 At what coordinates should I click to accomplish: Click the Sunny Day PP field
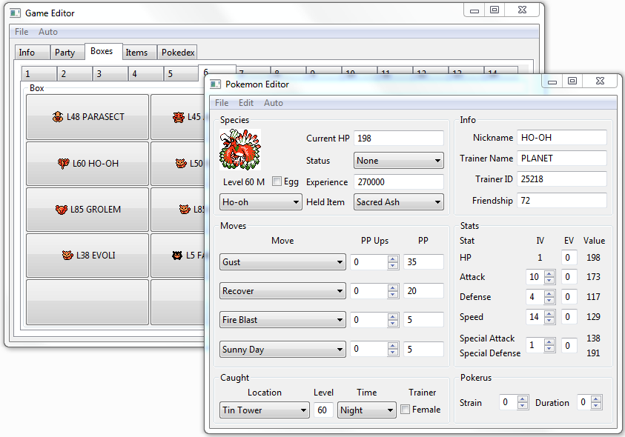click(x=423, y=349)
